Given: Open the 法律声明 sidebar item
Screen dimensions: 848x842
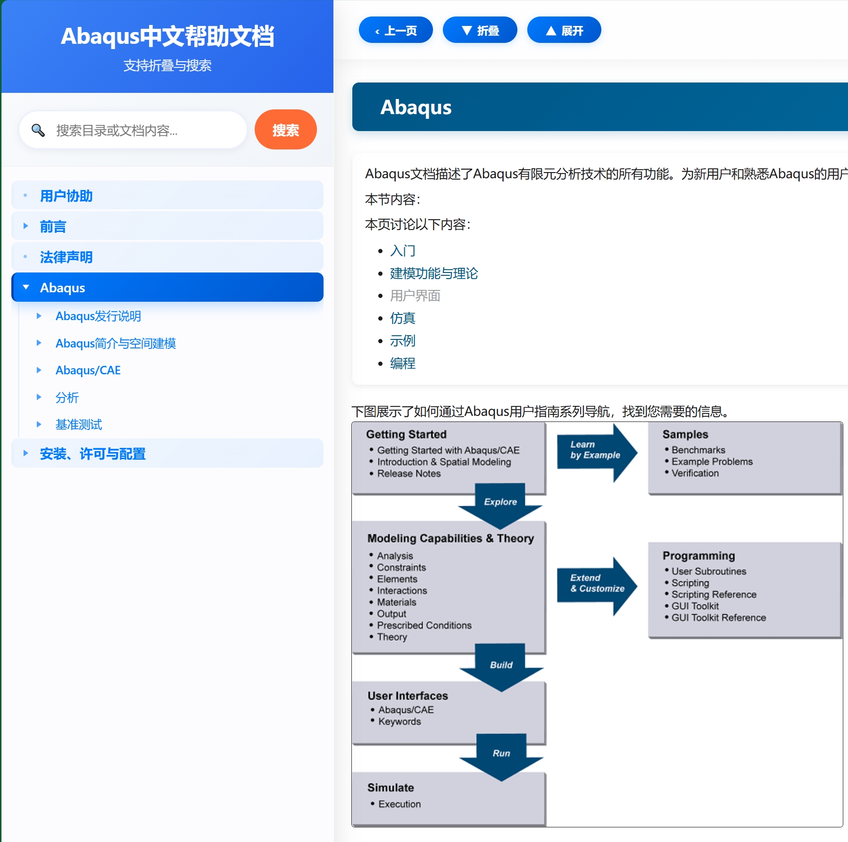Looking at the screenshot, I should [x=66, y=257].
